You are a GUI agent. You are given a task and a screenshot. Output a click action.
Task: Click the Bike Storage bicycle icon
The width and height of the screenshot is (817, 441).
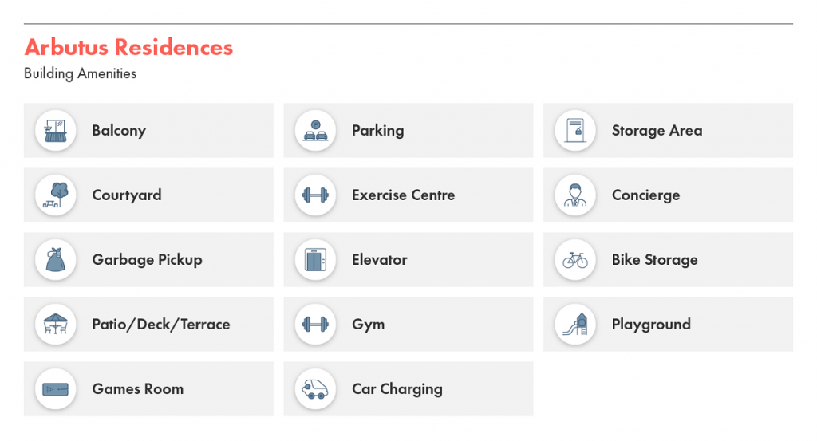coord(575,259)
